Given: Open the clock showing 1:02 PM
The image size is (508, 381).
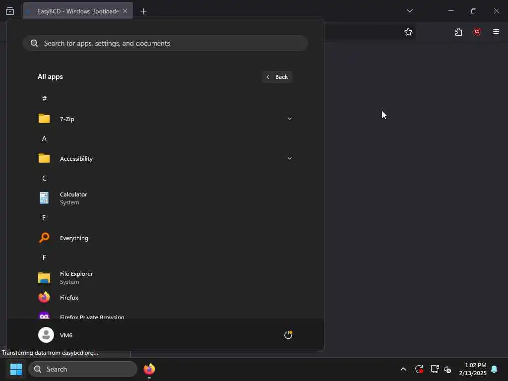Looking at the screenshot, I should click(473, 369).
